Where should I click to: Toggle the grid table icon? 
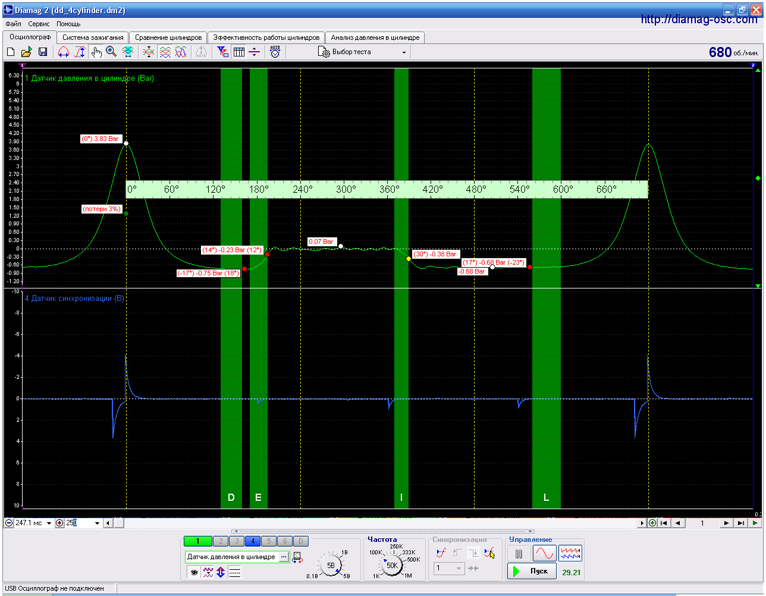(239, 52)
